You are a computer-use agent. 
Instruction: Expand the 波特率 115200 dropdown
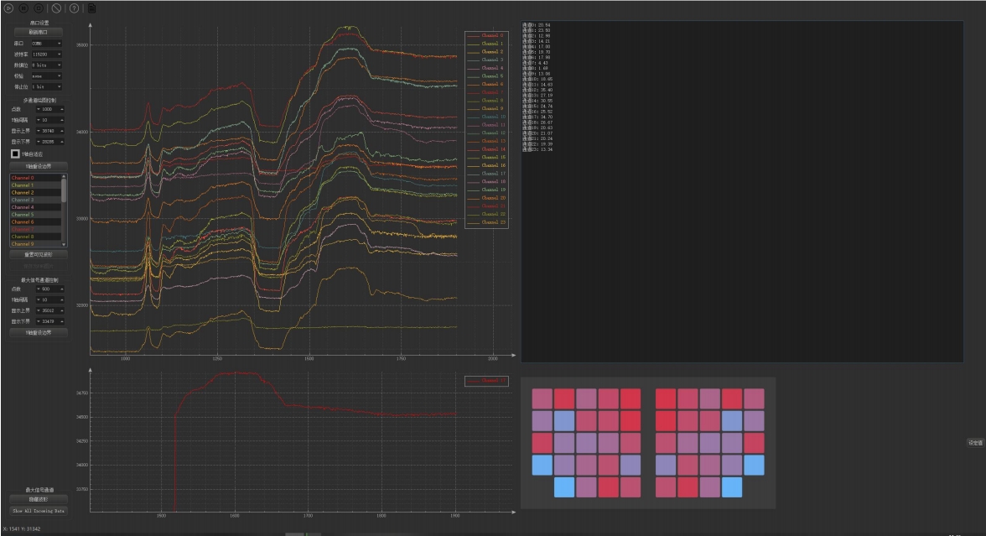(x=46, y=54)
